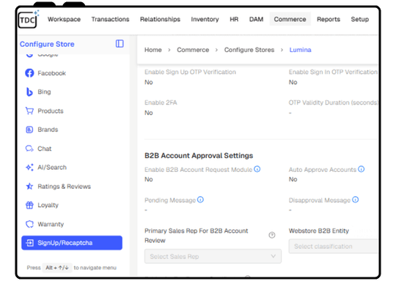Screen dimensions: 396x281
Task: Expand Sales Rep dropdown chevron arrow
Action: (274, 256)
